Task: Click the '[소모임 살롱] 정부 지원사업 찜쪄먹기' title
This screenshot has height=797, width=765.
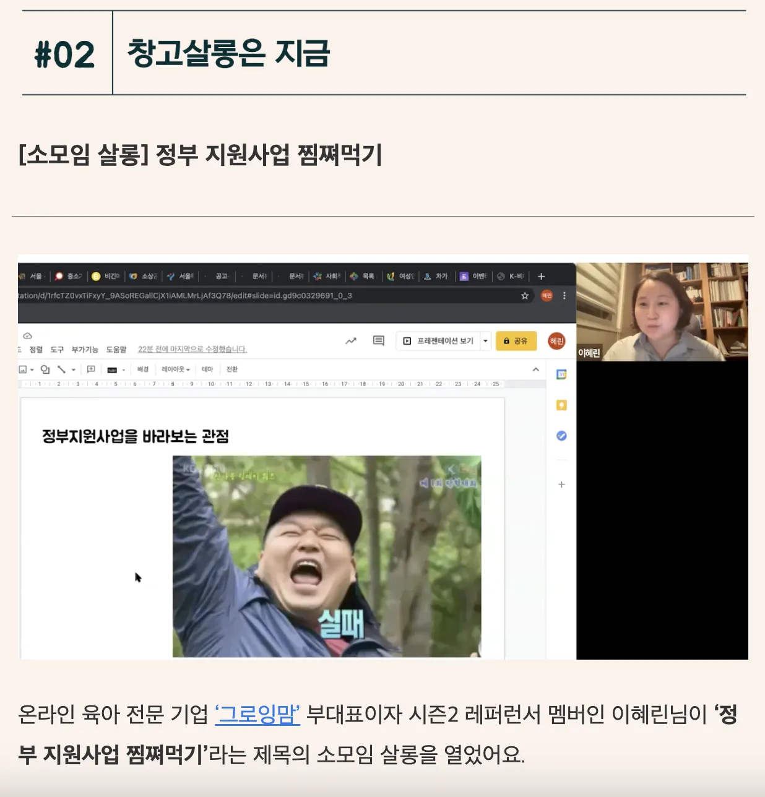Action: point(200,154)
